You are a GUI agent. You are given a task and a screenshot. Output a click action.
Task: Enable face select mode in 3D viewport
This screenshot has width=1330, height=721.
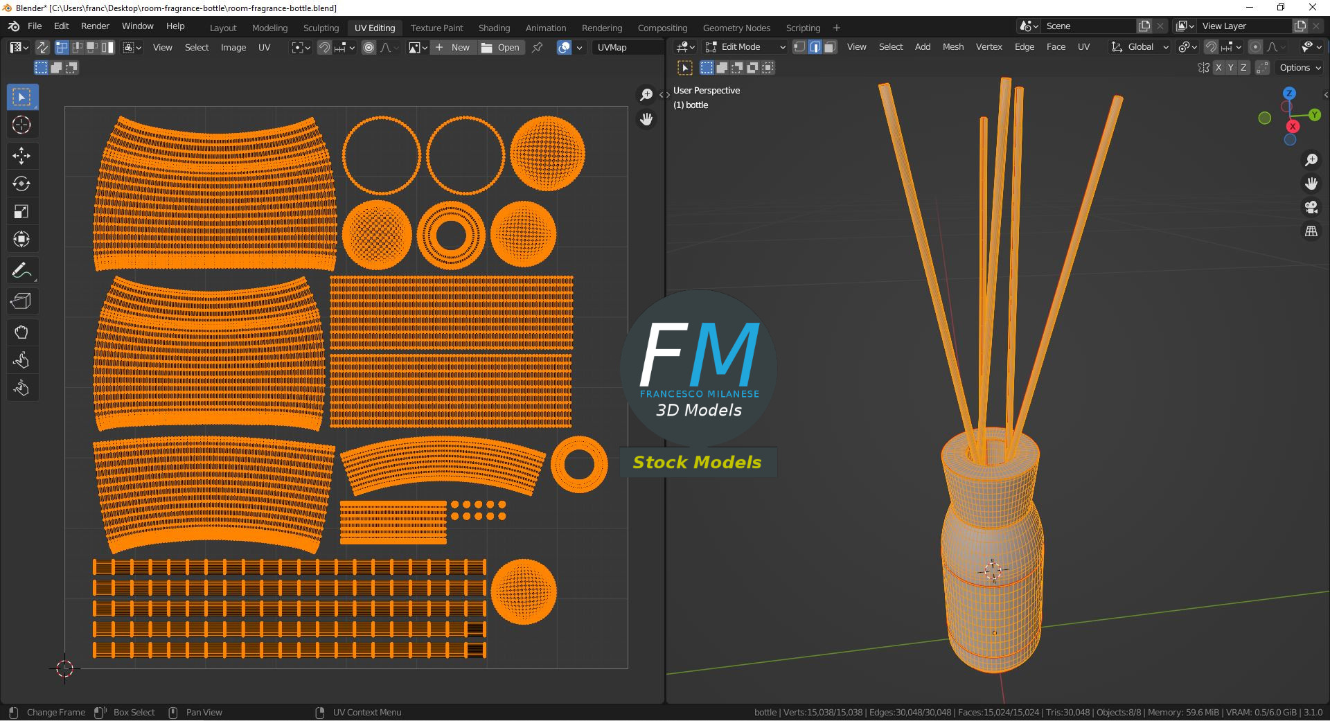click(x=830, y=47)
